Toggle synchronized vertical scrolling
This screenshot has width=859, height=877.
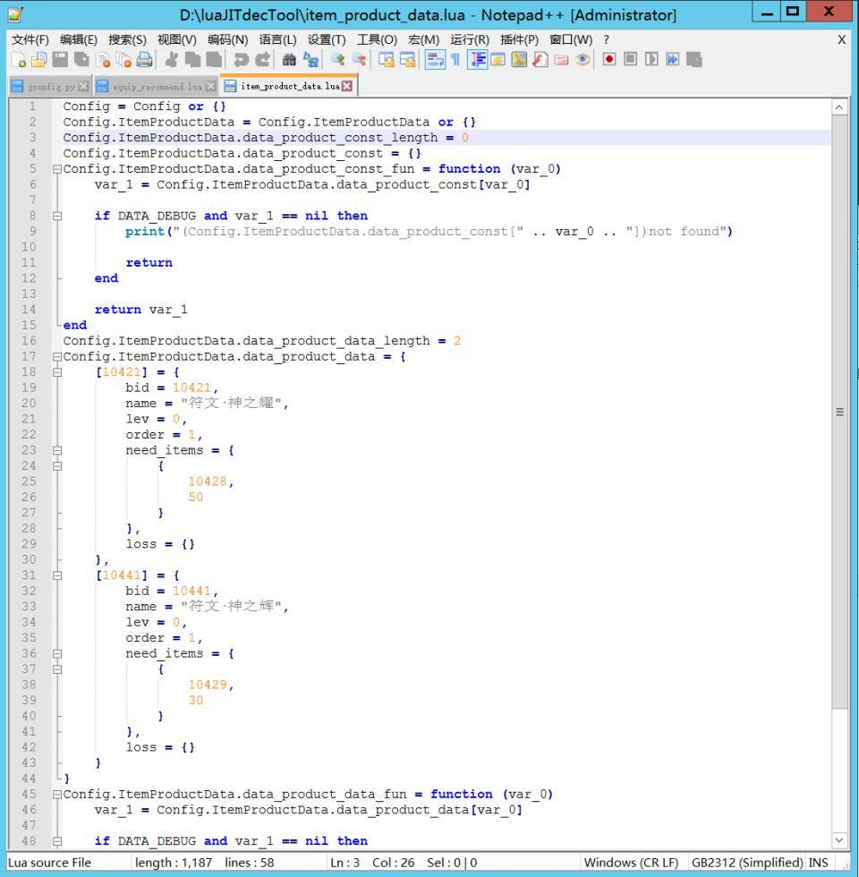coord(386,60)
